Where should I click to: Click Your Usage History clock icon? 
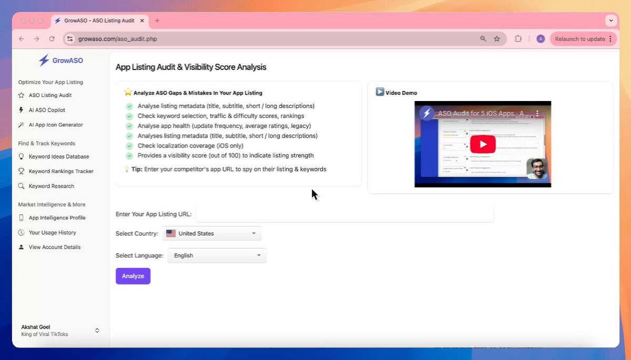click(x=21, y=232)
